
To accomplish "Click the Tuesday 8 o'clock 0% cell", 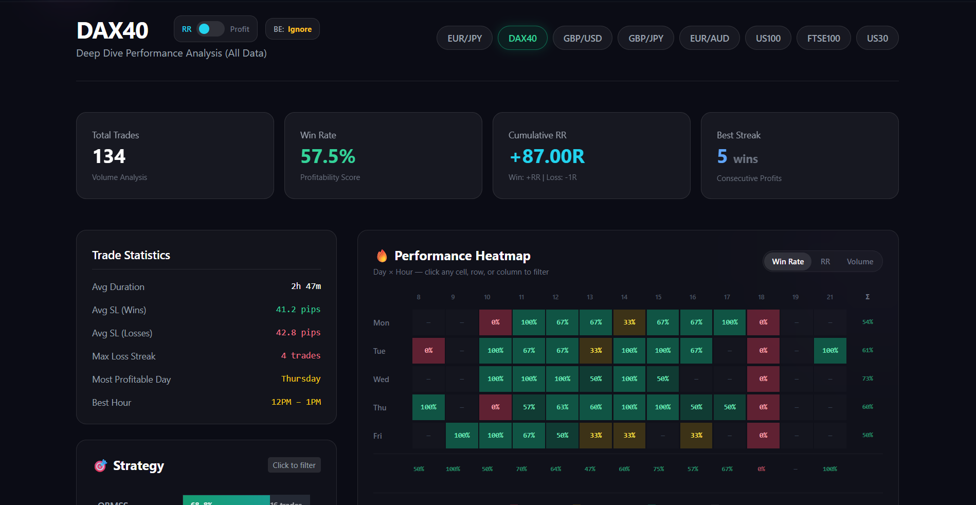I will [428, 351].
